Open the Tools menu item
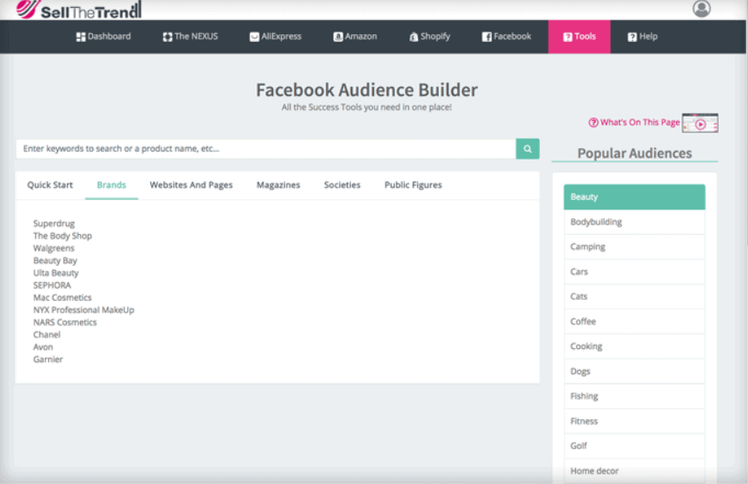Image resolution: width=748 pixels, height=484 pixels. click(579, 37)
